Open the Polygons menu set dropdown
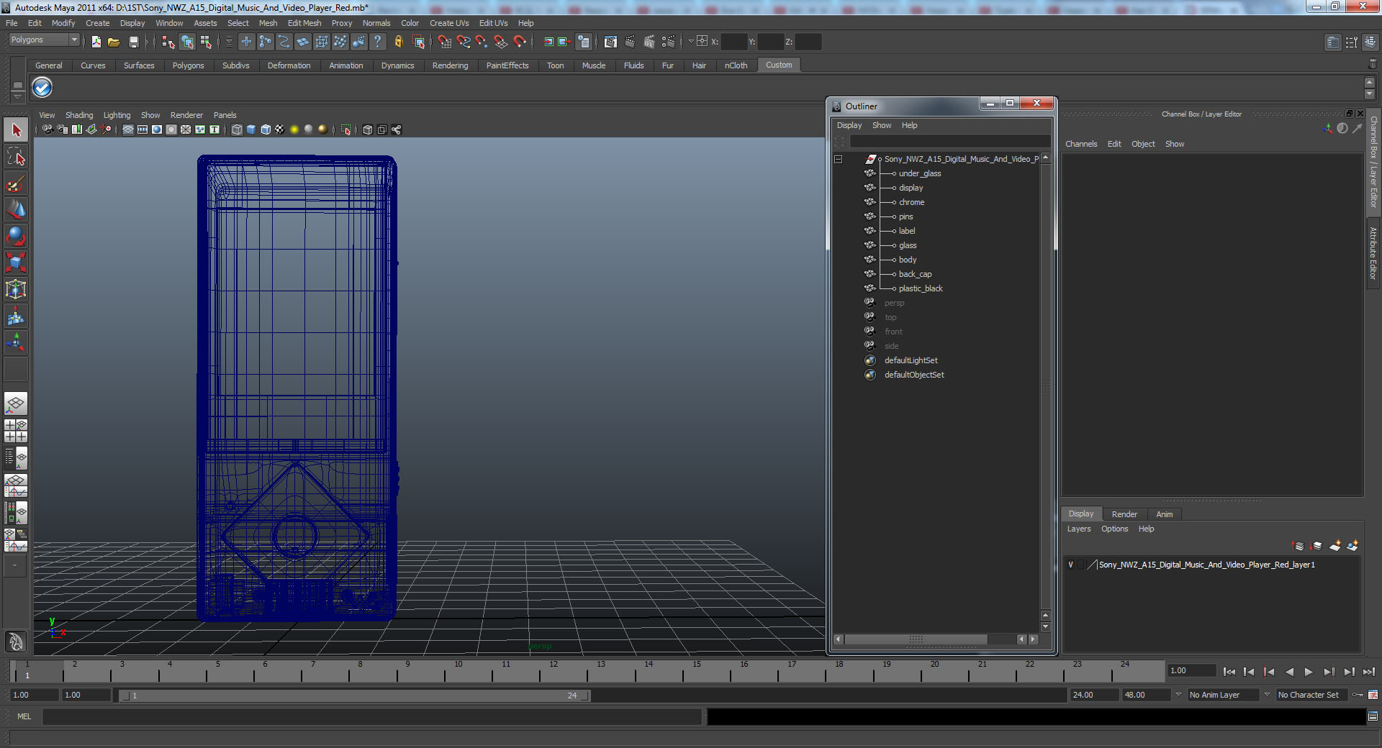 click(44, 40)
